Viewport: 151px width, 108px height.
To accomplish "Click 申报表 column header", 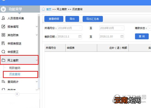I will [x=81, y=48].
